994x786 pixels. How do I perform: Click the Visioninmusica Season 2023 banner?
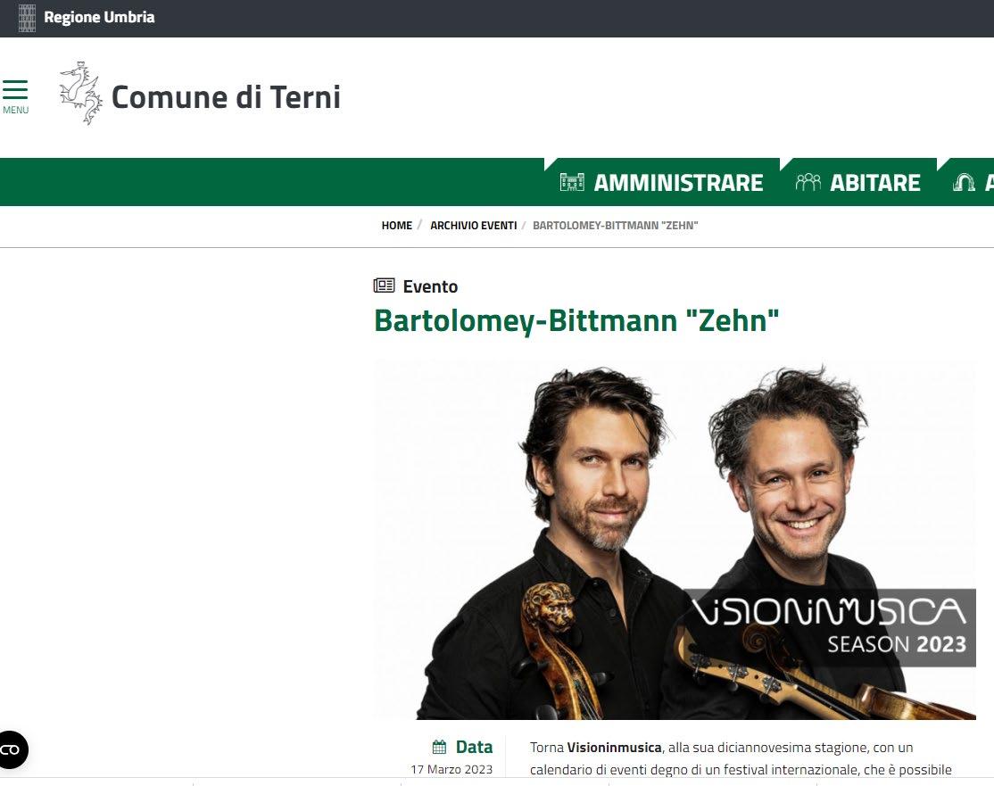[x=831, y=627]
